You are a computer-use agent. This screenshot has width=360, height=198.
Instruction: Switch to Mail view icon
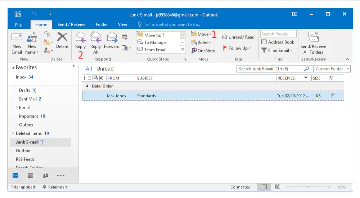[15, 176]
